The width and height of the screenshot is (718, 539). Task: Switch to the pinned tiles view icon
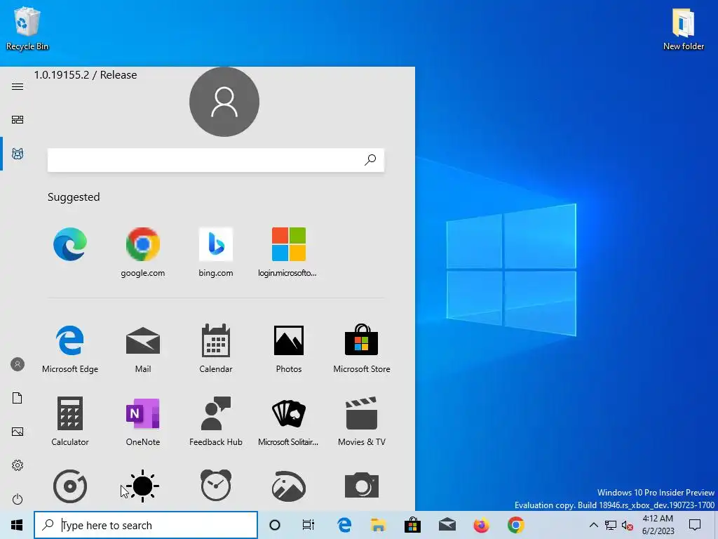pyautogui.click(x=18, y=119)
